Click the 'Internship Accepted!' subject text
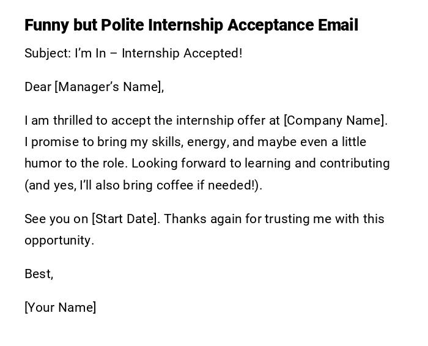 pos(182,53)
